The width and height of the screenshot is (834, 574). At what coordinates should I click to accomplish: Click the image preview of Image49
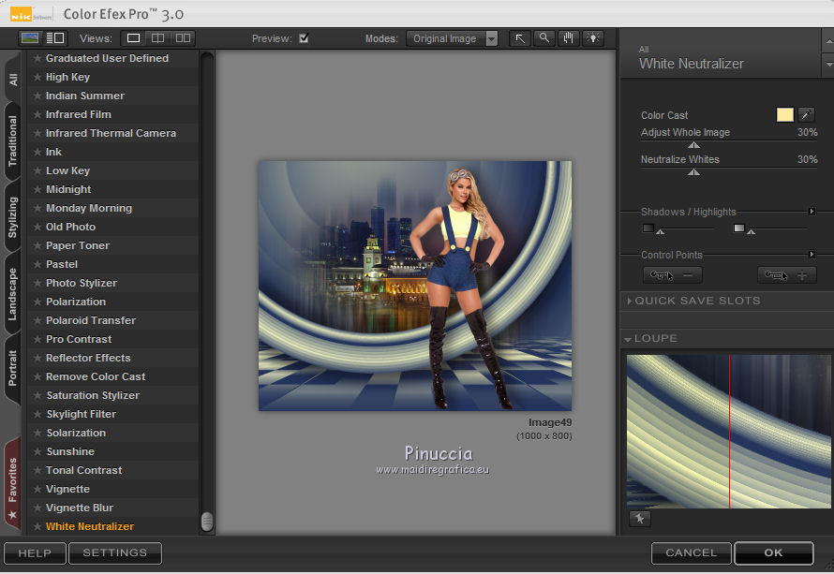(415, 286)
